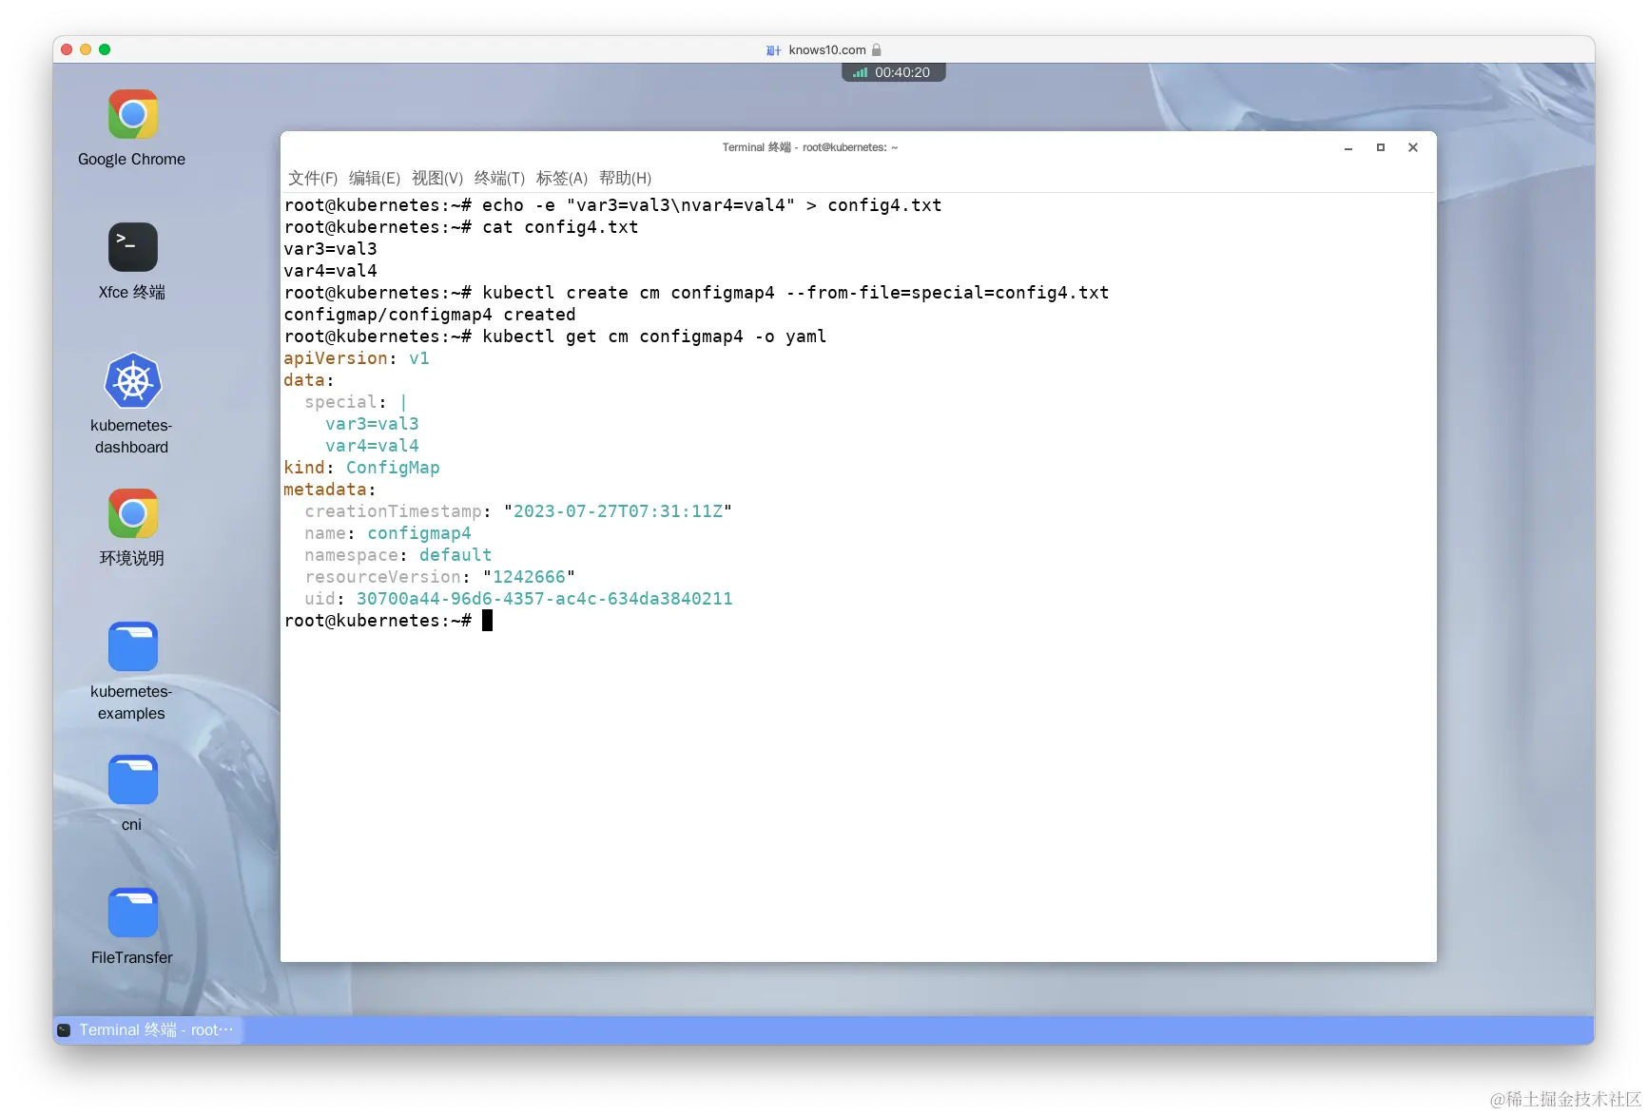The image size is (1648, 1115).
Task: Open the cni folder on the desktop
Action: coord(131,779)
